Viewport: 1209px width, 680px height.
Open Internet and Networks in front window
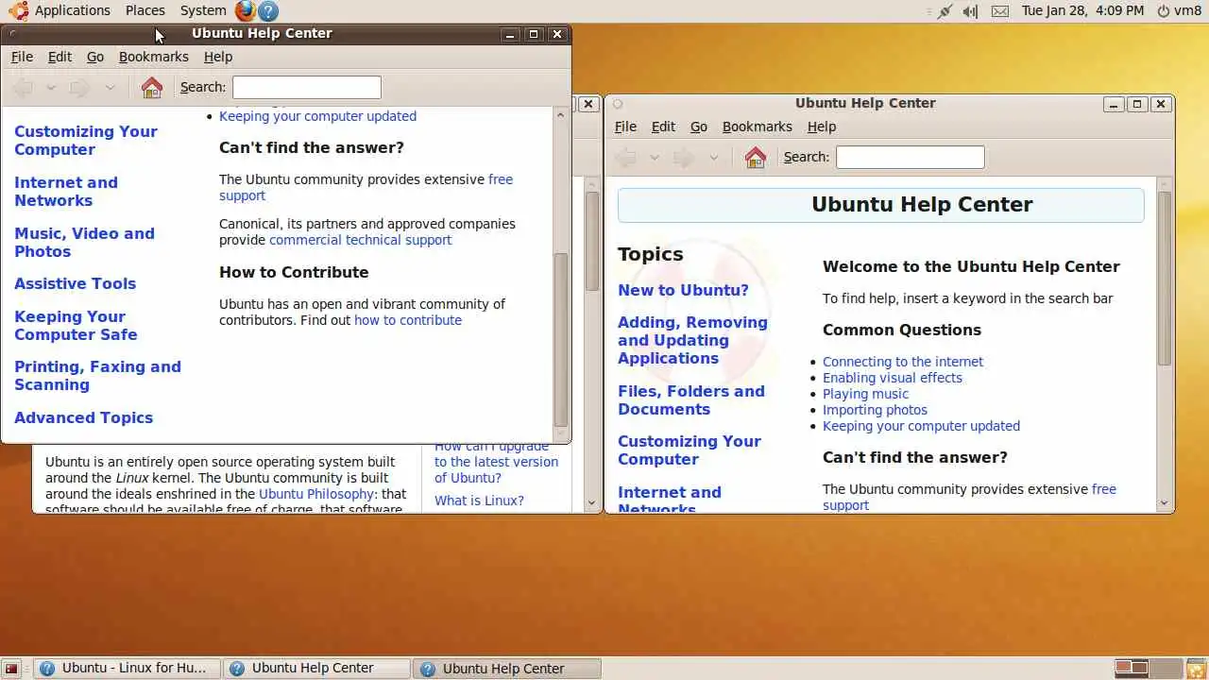(x=66, y=192)
